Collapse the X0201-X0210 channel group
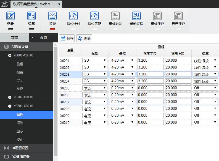 [10, 106]
